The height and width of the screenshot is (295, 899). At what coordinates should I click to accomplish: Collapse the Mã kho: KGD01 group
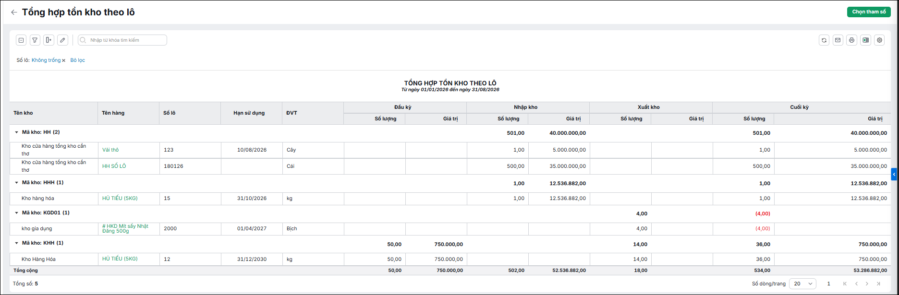(x=16, y=213)
